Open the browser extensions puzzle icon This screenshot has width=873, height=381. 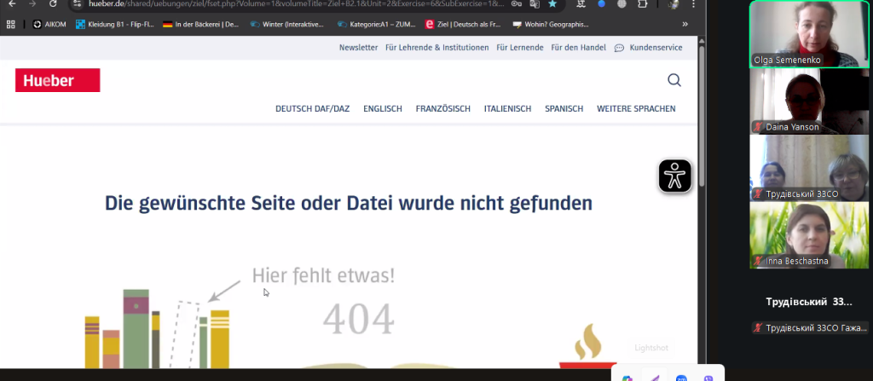pos(643,4)
